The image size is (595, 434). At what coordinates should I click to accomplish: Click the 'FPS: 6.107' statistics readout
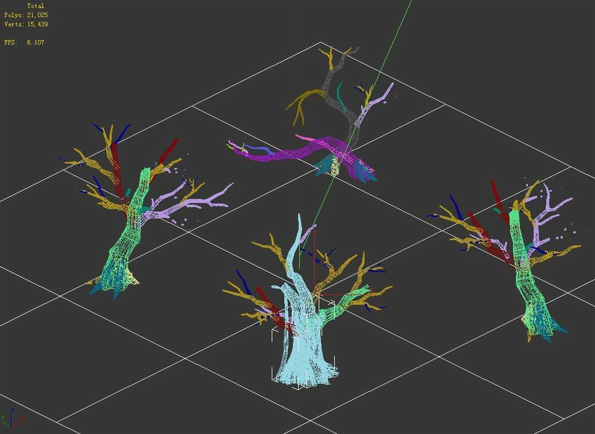click(x=23, y=42)
